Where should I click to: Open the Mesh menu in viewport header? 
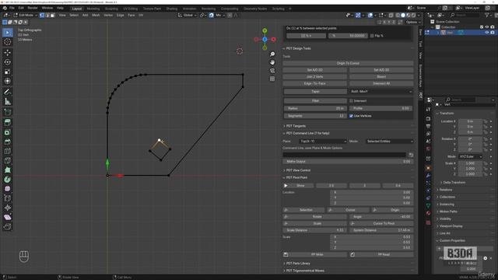pyautogui.click(x=96, y=15)
